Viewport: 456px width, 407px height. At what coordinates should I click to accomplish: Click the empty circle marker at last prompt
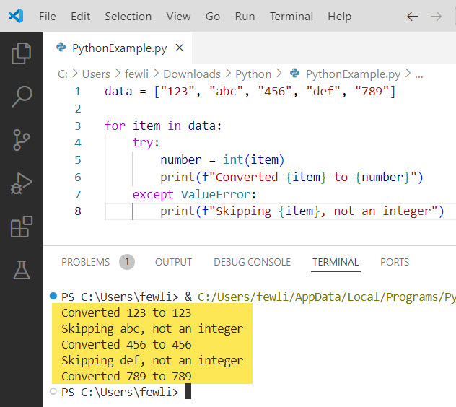tap(53, 391)
